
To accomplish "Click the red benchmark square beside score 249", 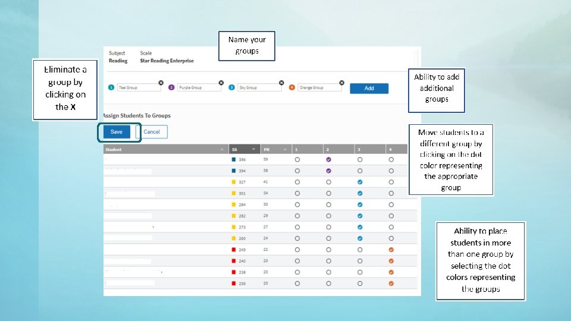I will [x=234, y=250].
